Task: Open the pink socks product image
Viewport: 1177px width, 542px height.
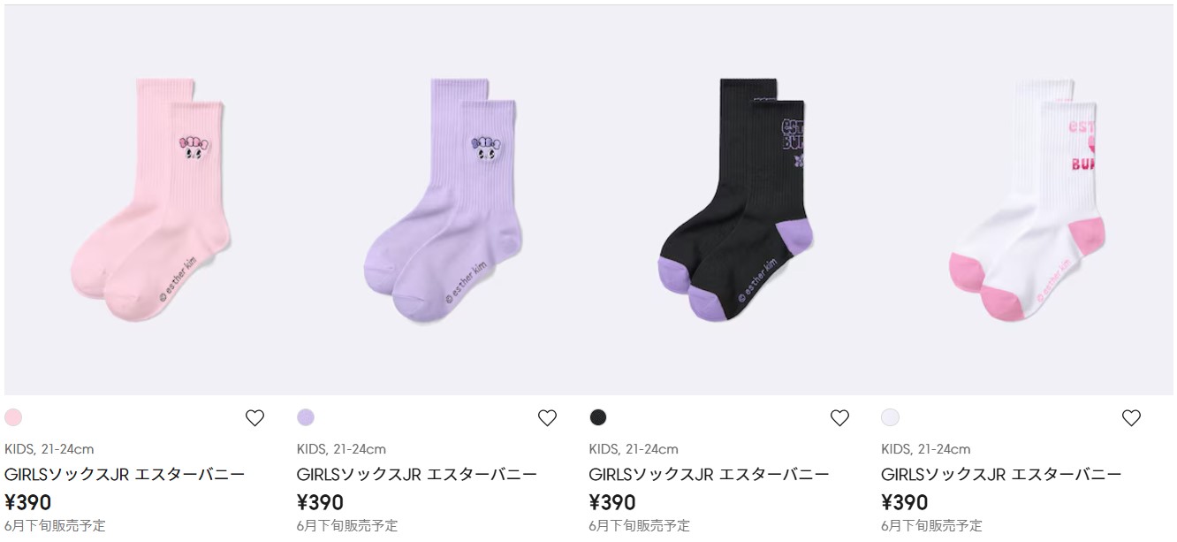Action: (150, 200)
